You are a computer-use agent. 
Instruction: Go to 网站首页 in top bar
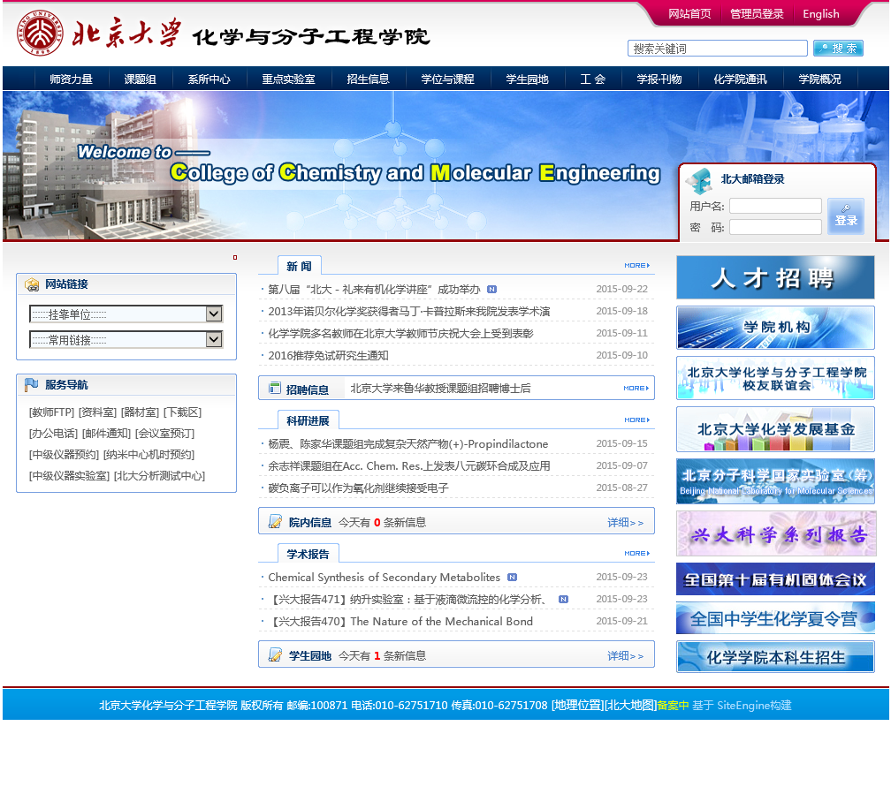(x=689, y=13)
